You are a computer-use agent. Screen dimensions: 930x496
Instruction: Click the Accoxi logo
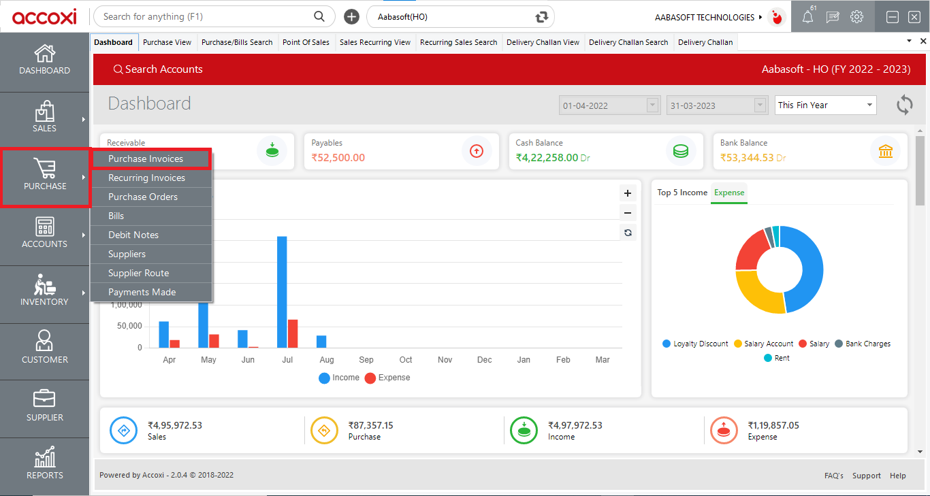click(x=44, y=16)
